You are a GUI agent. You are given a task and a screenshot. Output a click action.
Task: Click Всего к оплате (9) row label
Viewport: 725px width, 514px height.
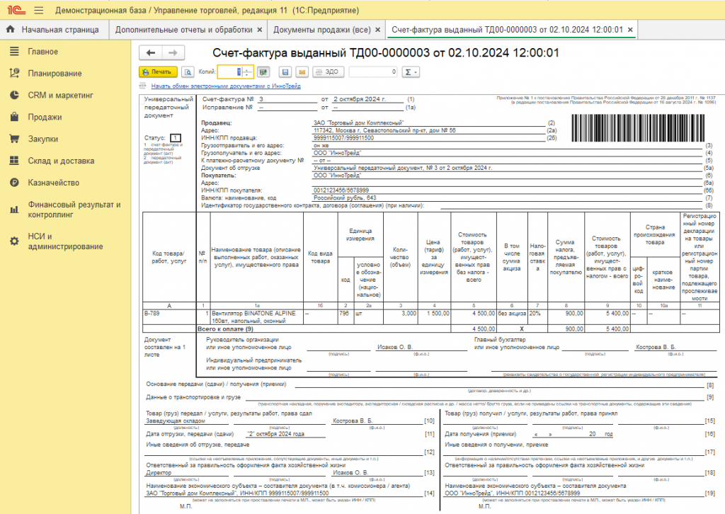coord(225,329)
